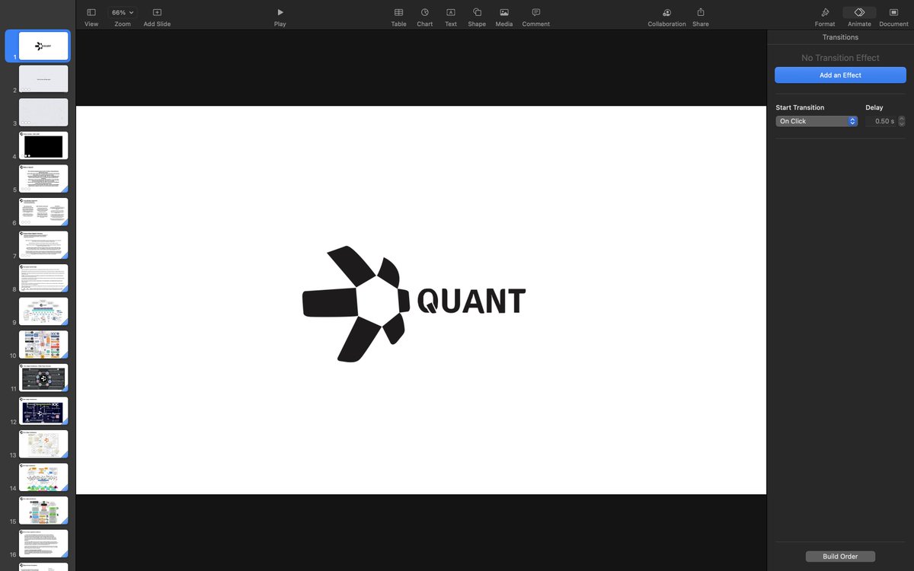The width and height of the screenshot is (914, 571).
Task: Insert a Chart
Action: pyautogui.click(x=425, y=12)
